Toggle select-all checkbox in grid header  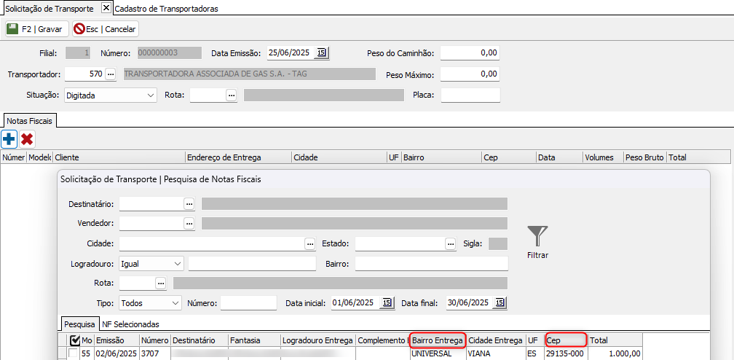(74, 340)
